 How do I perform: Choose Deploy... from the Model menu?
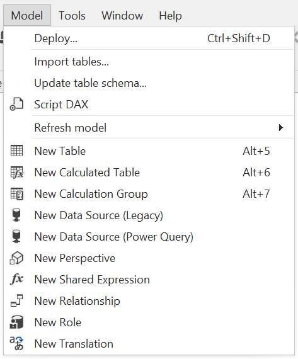pyautogui.click(x=149, y=38)
